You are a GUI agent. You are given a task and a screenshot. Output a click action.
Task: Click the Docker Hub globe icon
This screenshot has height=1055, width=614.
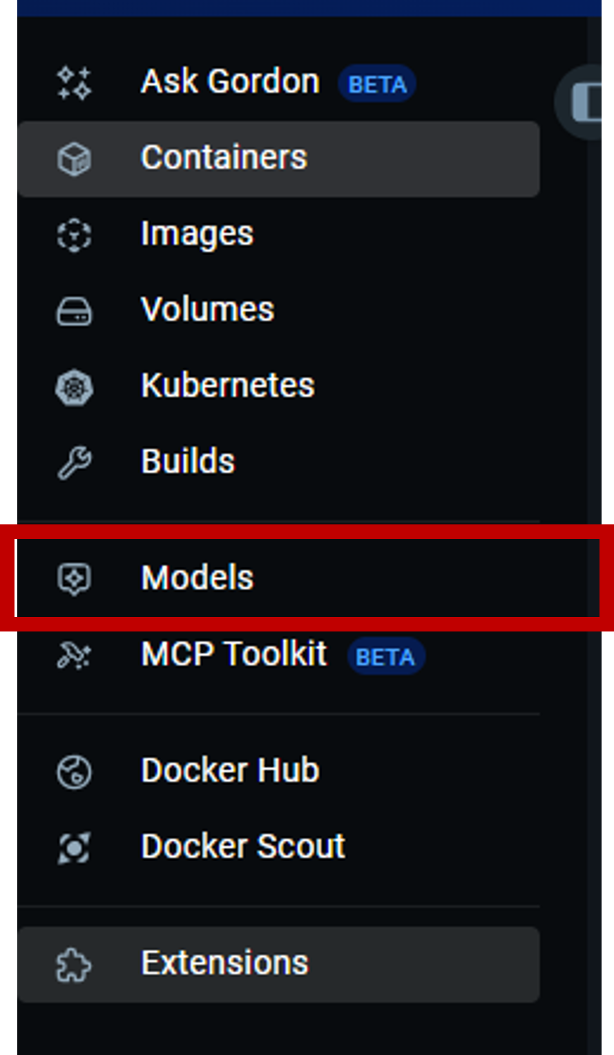point(74,771)
